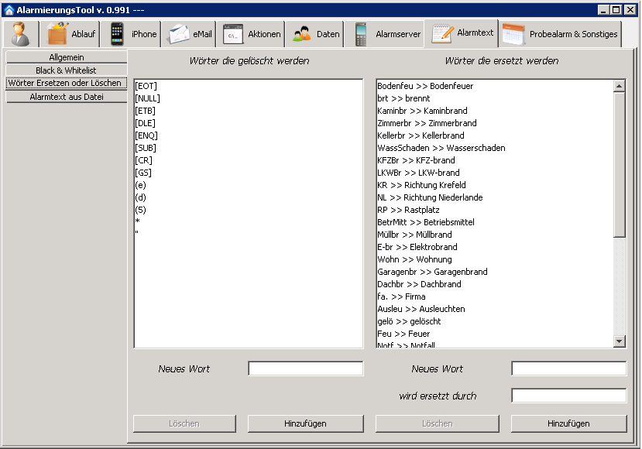The image size is (642, 449).
Task: Click the Daten people icon
Action: tap(302, 34)
